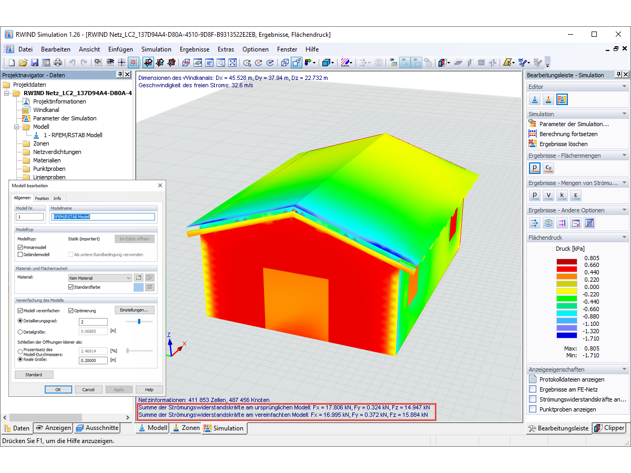This screenshot has width=631, height=473.
Task: Click the grid table icon in Andere Optionen
Action: click(589, 223)
